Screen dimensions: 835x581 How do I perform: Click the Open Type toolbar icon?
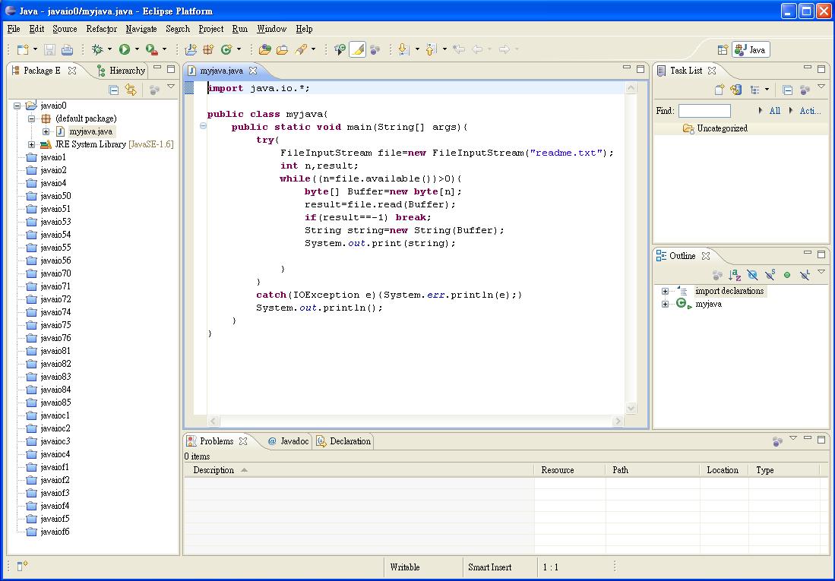click(x=264, y=49)
